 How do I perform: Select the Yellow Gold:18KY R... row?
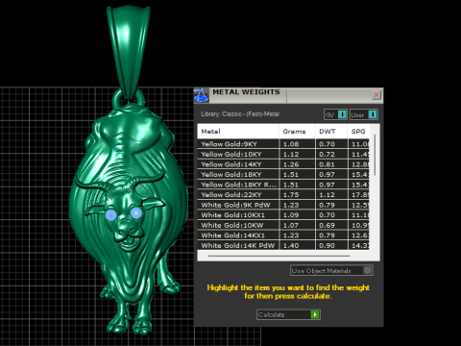point(283,185)
